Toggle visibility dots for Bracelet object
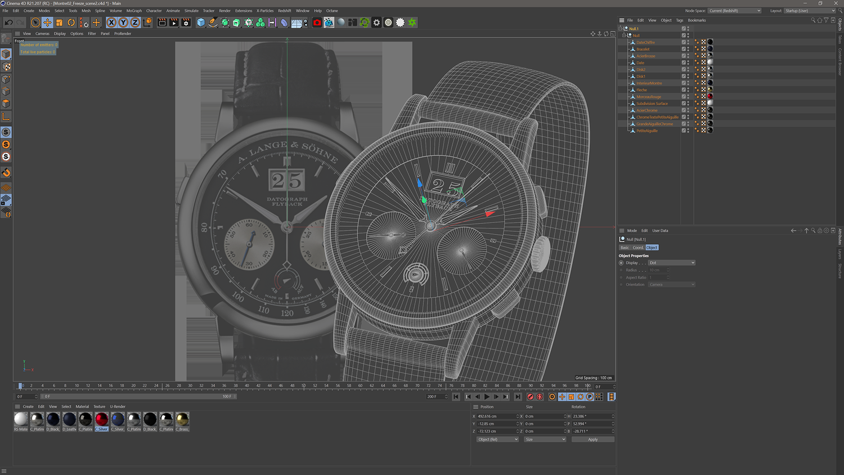Screen dimensions: 844x475 688,49
